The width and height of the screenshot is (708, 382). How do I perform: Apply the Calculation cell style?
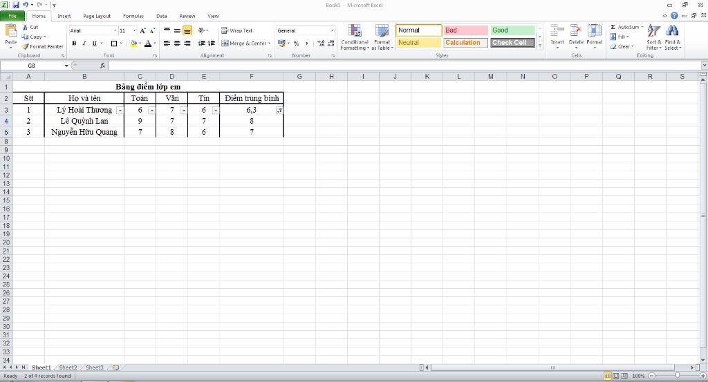[x=465, y=43]
